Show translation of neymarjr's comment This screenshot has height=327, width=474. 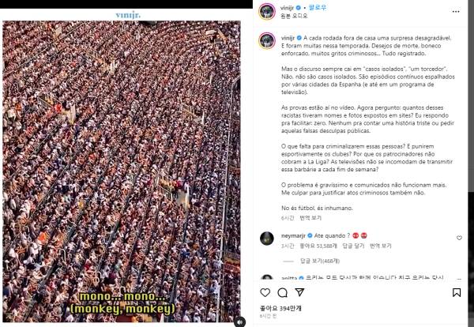pos(381,246)
